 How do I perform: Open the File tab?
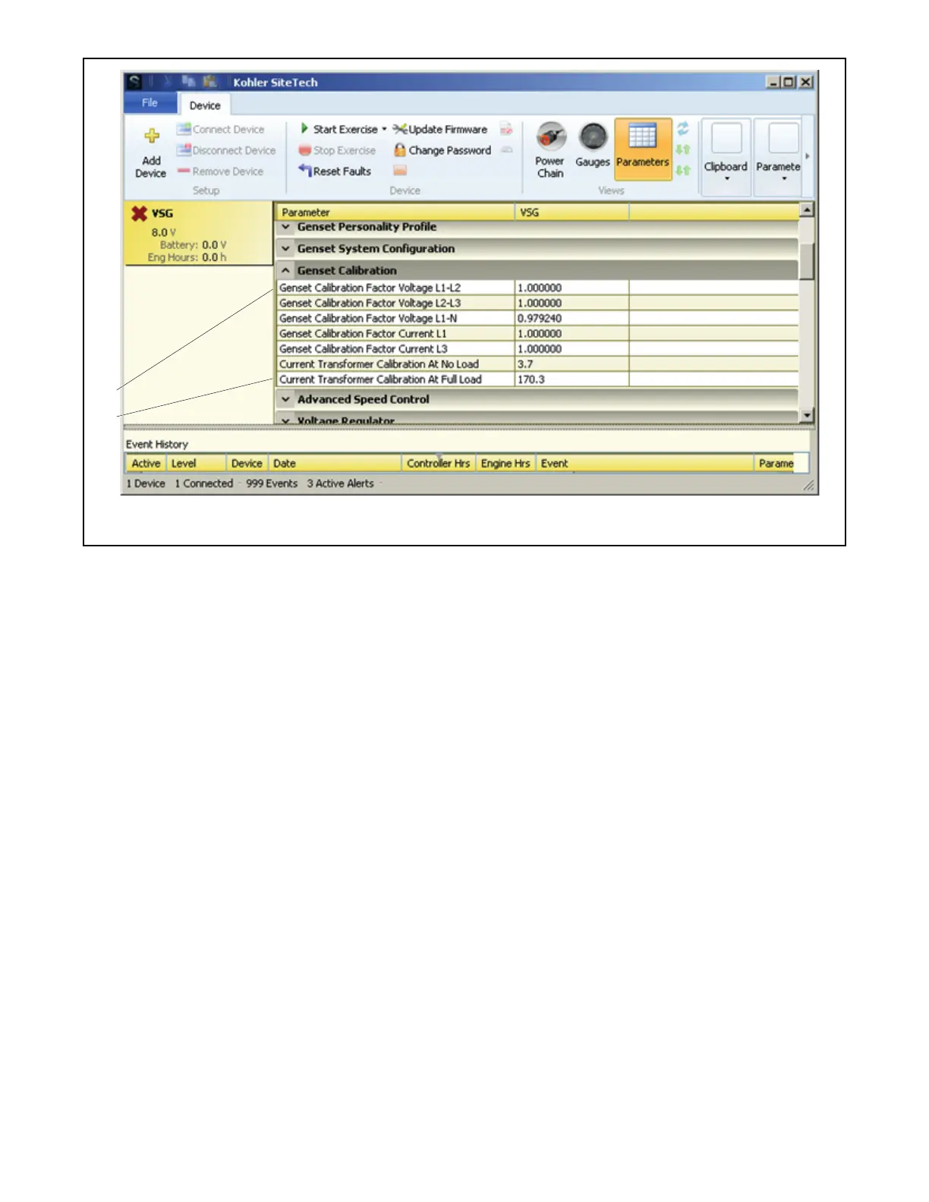(x=150, y=102)
